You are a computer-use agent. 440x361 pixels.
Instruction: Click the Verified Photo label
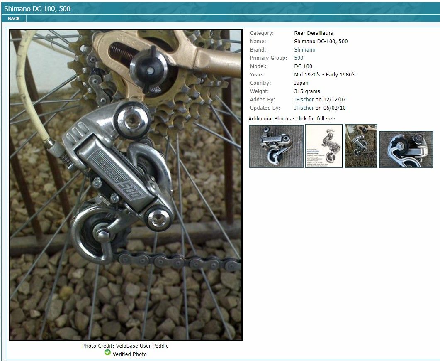point(130,354)
